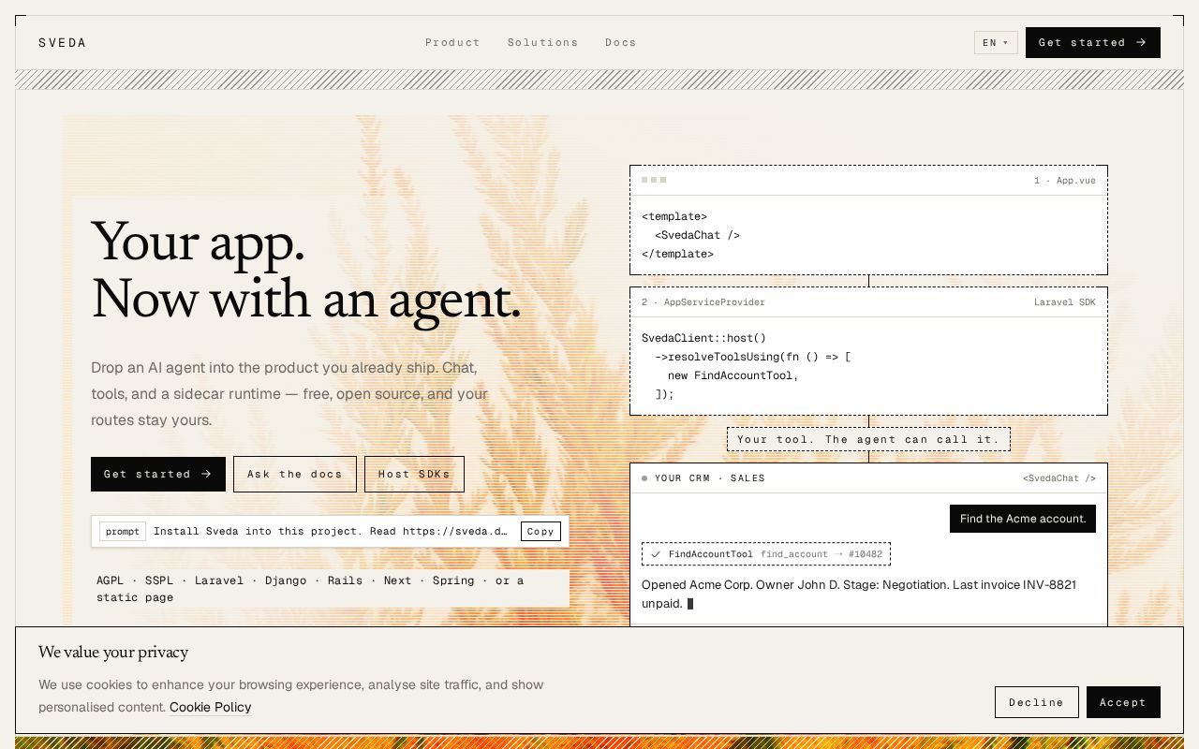Click the 'We value your privacy' heading
Screen dimensions: 1199x749
point(113,652)
